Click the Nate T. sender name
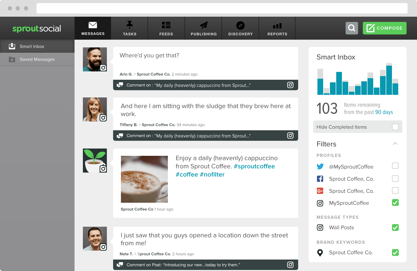The image size is (417, 271). coord(126,254)
